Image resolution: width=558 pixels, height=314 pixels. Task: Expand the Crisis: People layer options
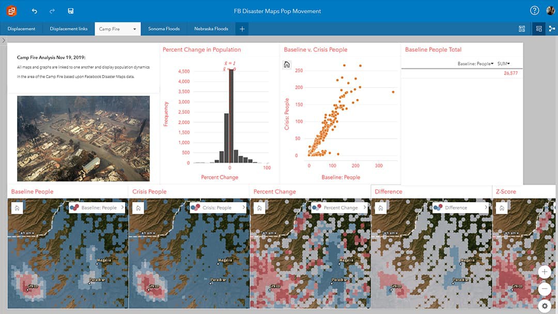pyautogui.click(x=244, y=207)
